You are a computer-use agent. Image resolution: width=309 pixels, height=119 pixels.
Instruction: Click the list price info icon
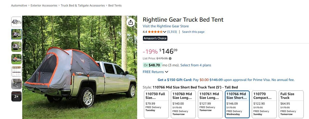point(170,59)
